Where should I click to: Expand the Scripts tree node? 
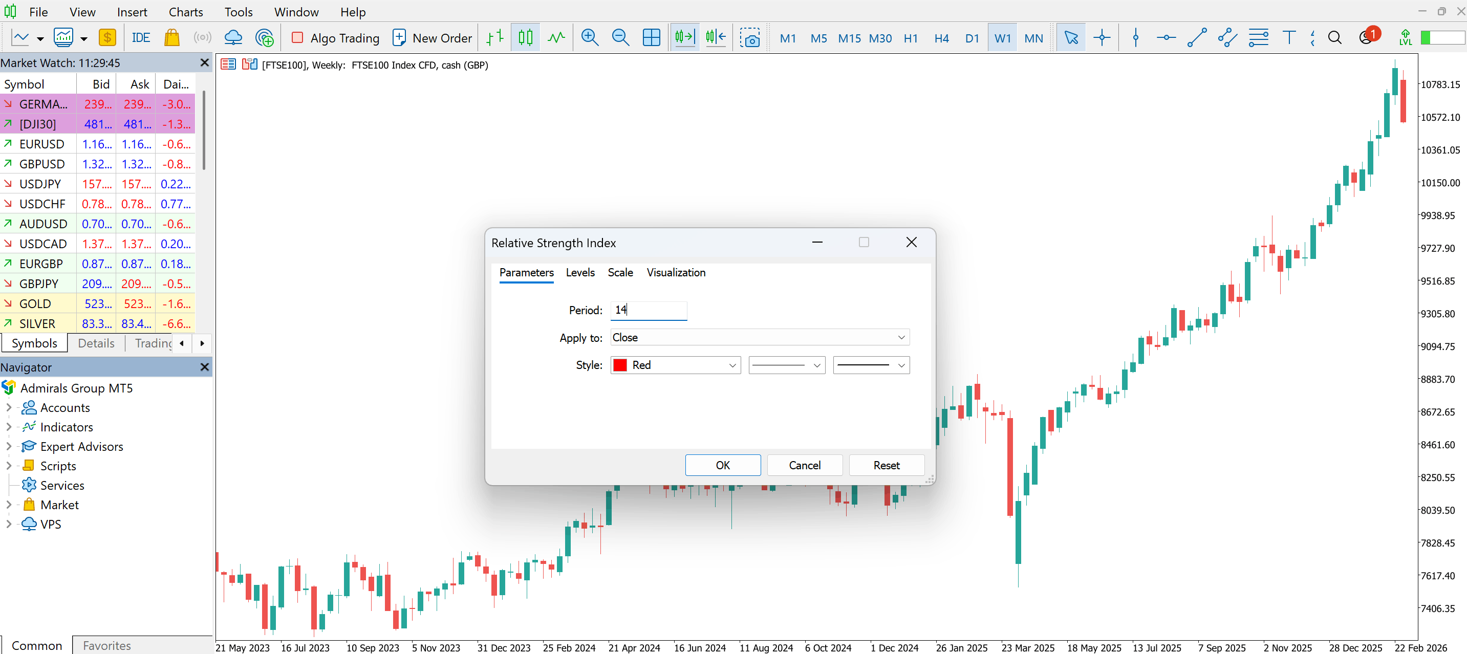(9, 466)
